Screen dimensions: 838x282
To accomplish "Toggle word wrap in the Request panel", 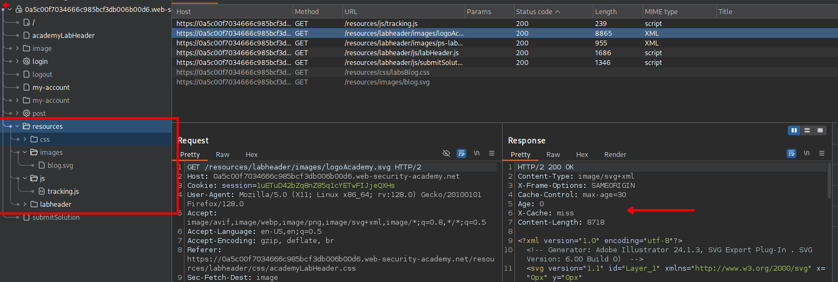I will tap(461, 154).
